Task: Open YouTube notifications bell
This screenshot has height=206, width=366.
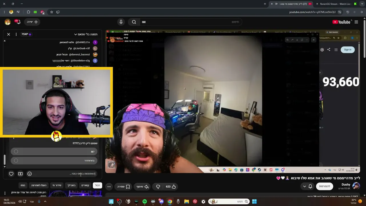Action: [18, 22]
